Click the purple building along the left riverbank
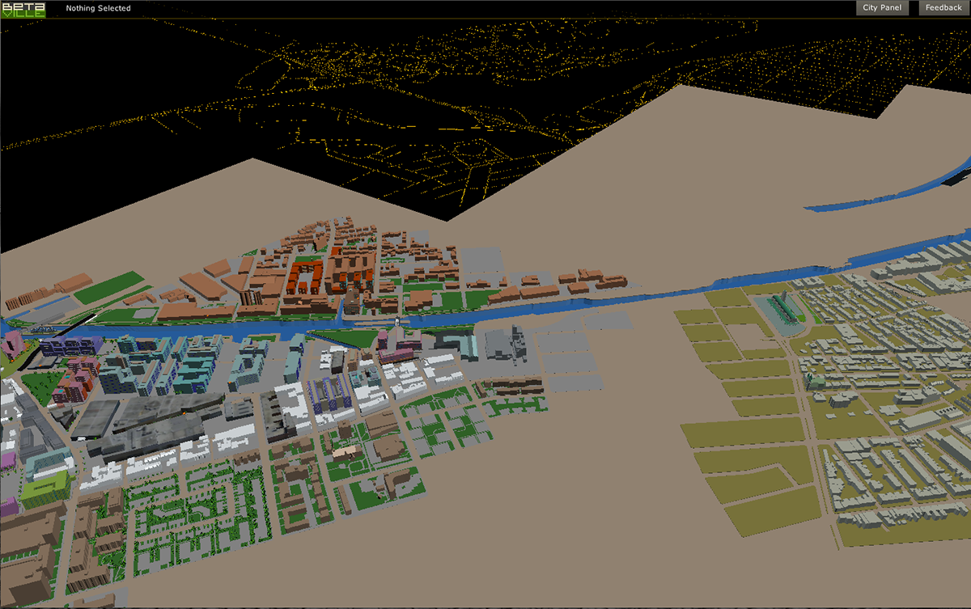Viewport: 971px width, 609px height. tap(69, 346)
